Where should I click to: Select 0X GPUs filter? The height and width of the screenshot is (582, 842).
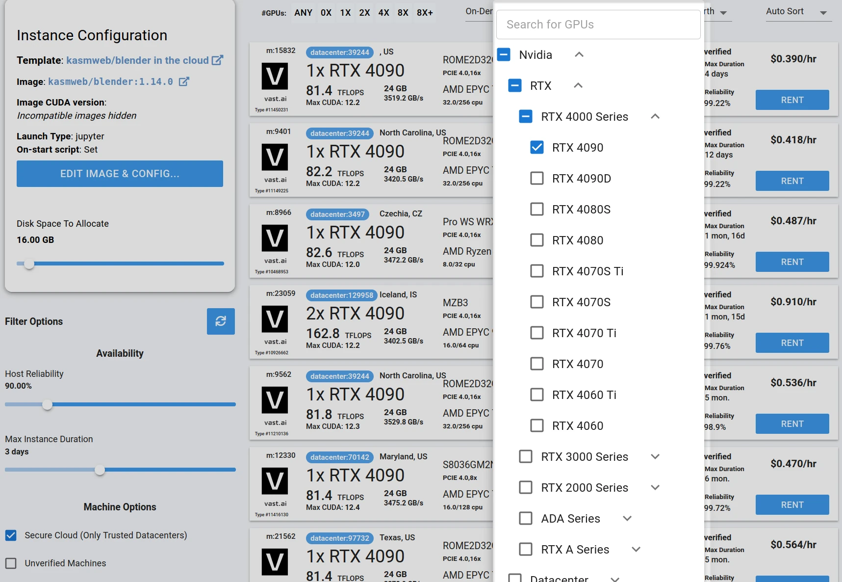(326, 13)
